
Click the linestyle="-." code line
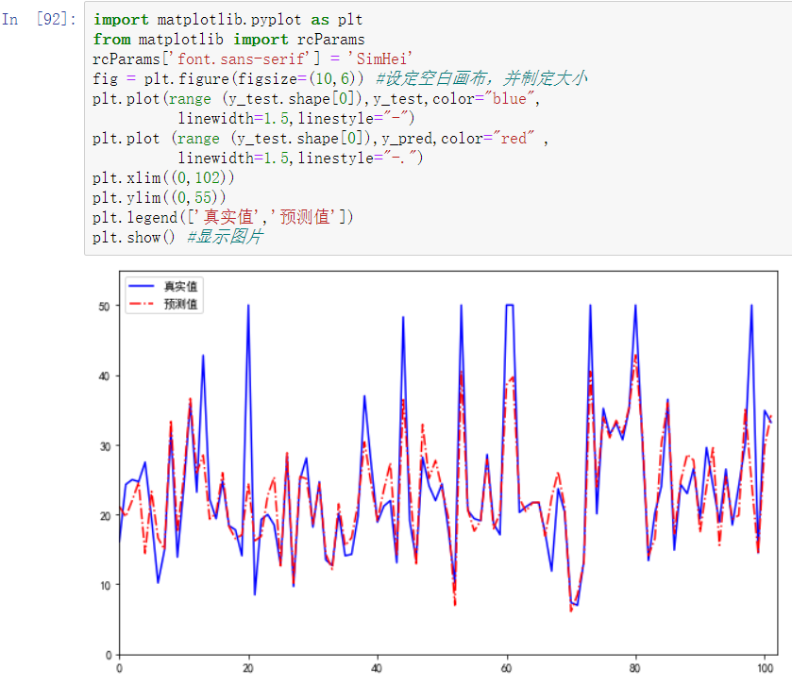point(300,158)
